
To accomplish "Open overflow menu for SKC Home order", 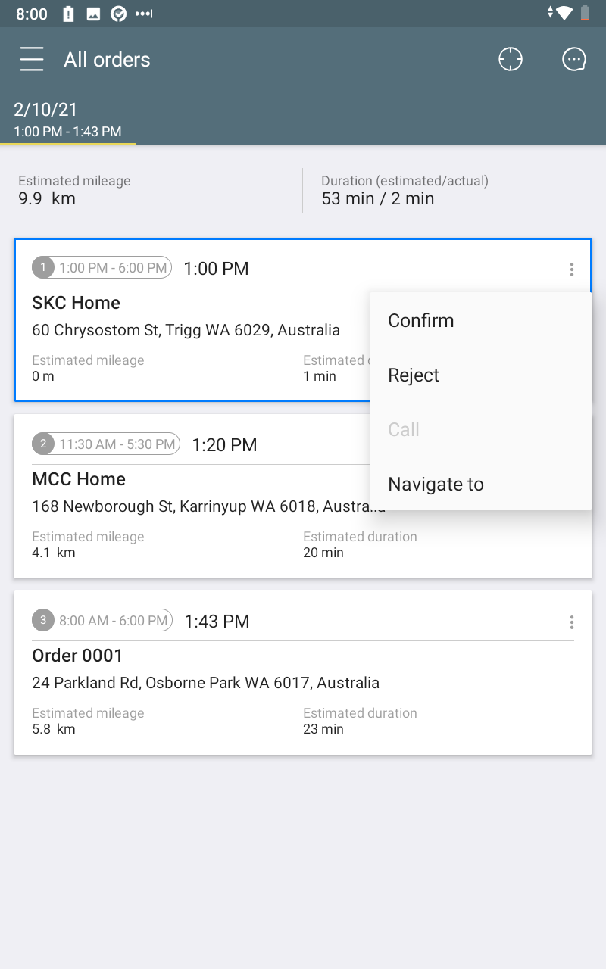I will click(x=571, y=269).
